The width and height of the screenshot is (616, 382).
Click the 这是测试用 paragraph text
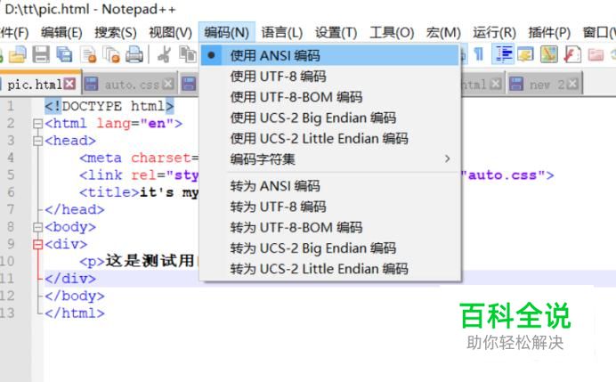[150, 262]
